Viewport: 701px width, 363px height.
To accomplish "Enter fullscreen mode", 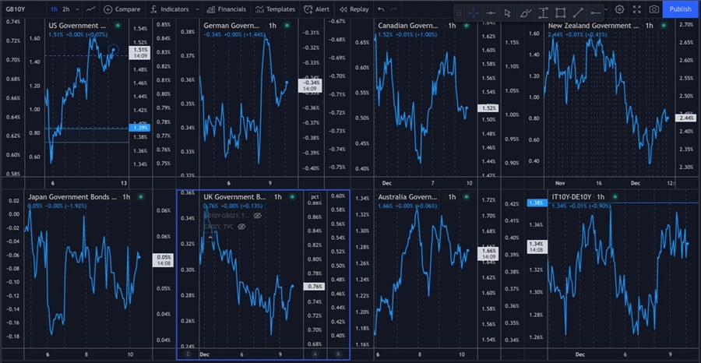I will pyautogui.click(x=636, y=9).
